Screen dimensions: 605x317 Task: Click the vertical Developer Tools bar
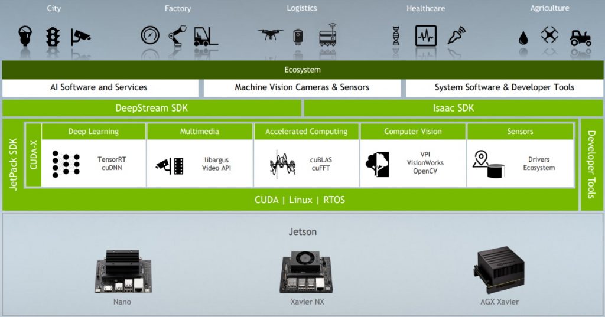coord(591,164)
